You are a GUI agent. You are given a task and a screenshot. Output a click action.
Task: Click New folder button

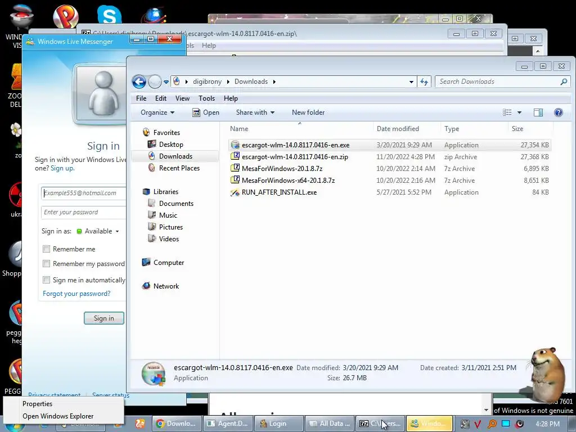308,112
